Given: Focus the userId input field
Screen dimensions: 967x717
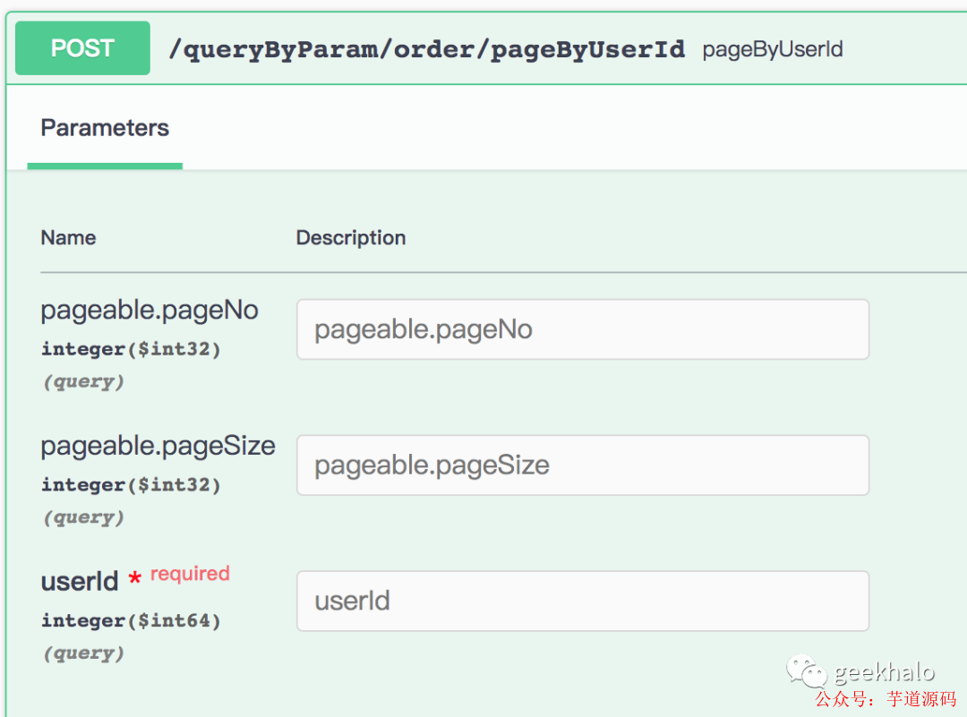Looking at the screenshot, I should tap(583, 601).
